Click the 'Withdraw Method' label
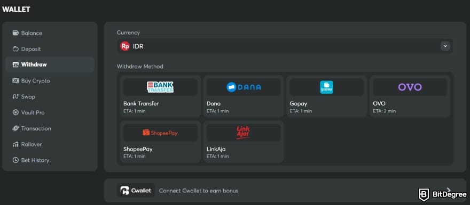The width and height of the screenshot is (470, 205). click(x=140, y=67)
